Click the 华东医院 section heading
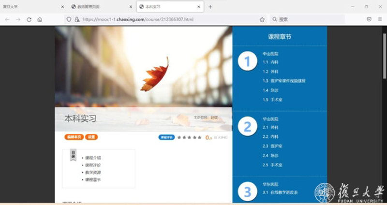Screen dimensions: 387x205 coord(270,184)
